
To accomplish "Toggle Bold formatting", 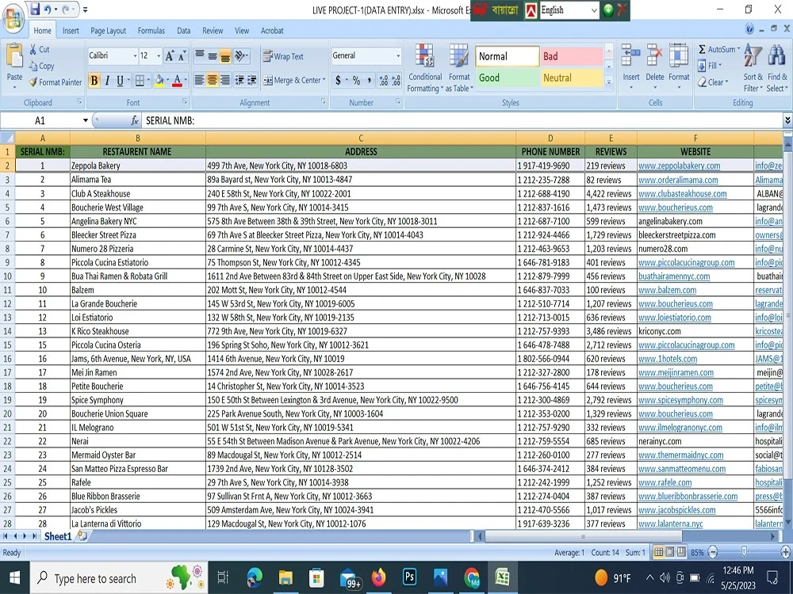I will click(94, 80).
